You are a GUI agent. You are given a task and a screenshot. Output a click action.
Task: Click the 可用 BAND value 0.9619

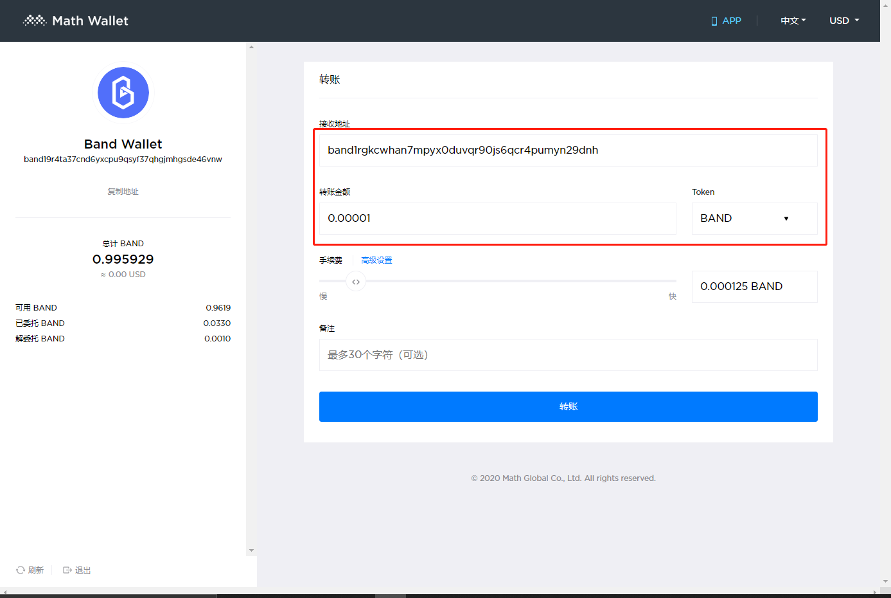[x=218, y=308]
